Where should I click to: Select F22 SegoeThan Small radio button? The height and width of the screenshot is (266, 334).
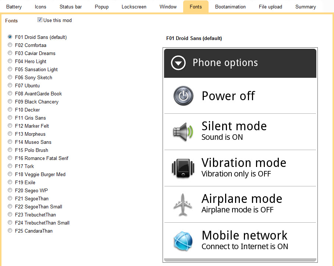pos(10,206)
